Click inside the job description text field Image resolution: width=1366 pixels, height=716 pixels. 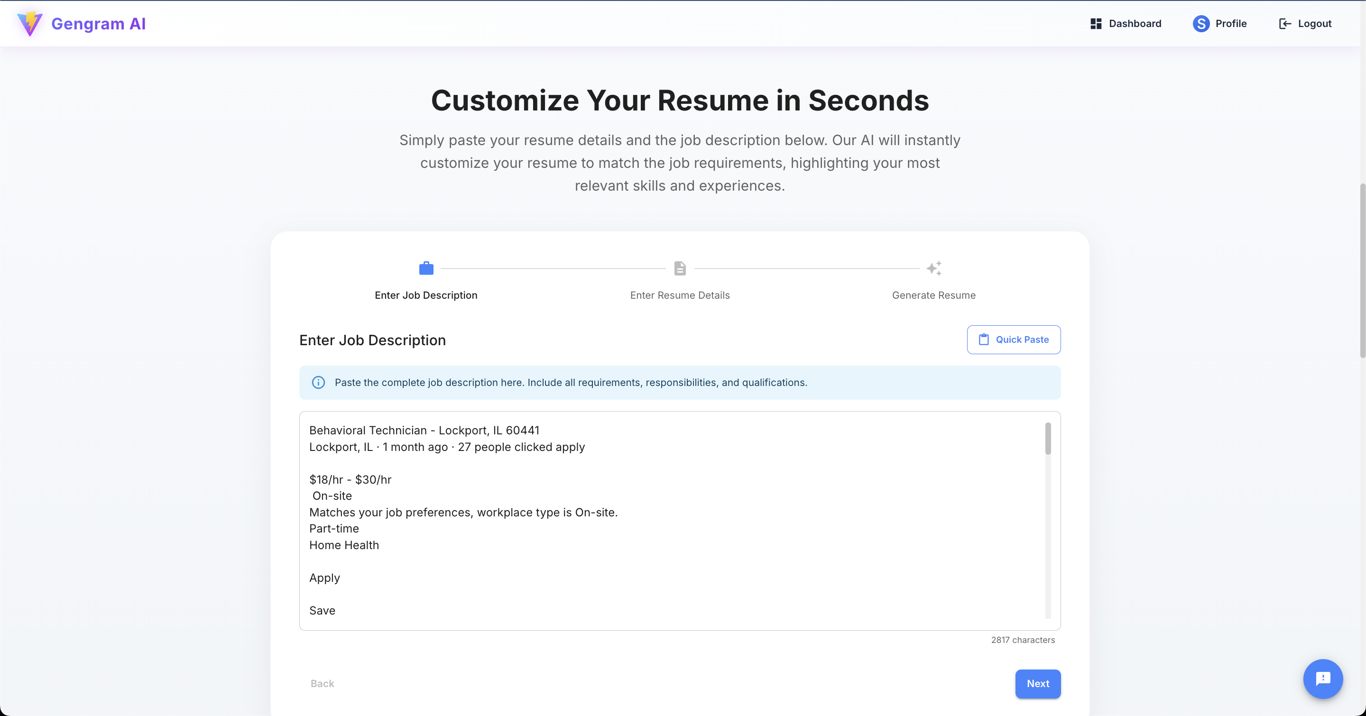click(637, 530)
